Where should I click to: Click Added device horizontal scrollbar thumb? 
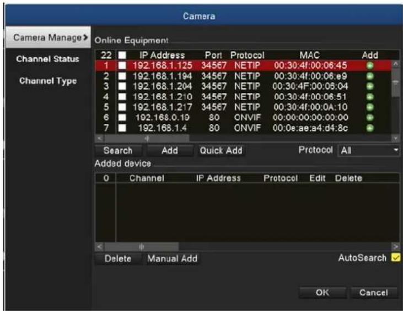[141, 247]
